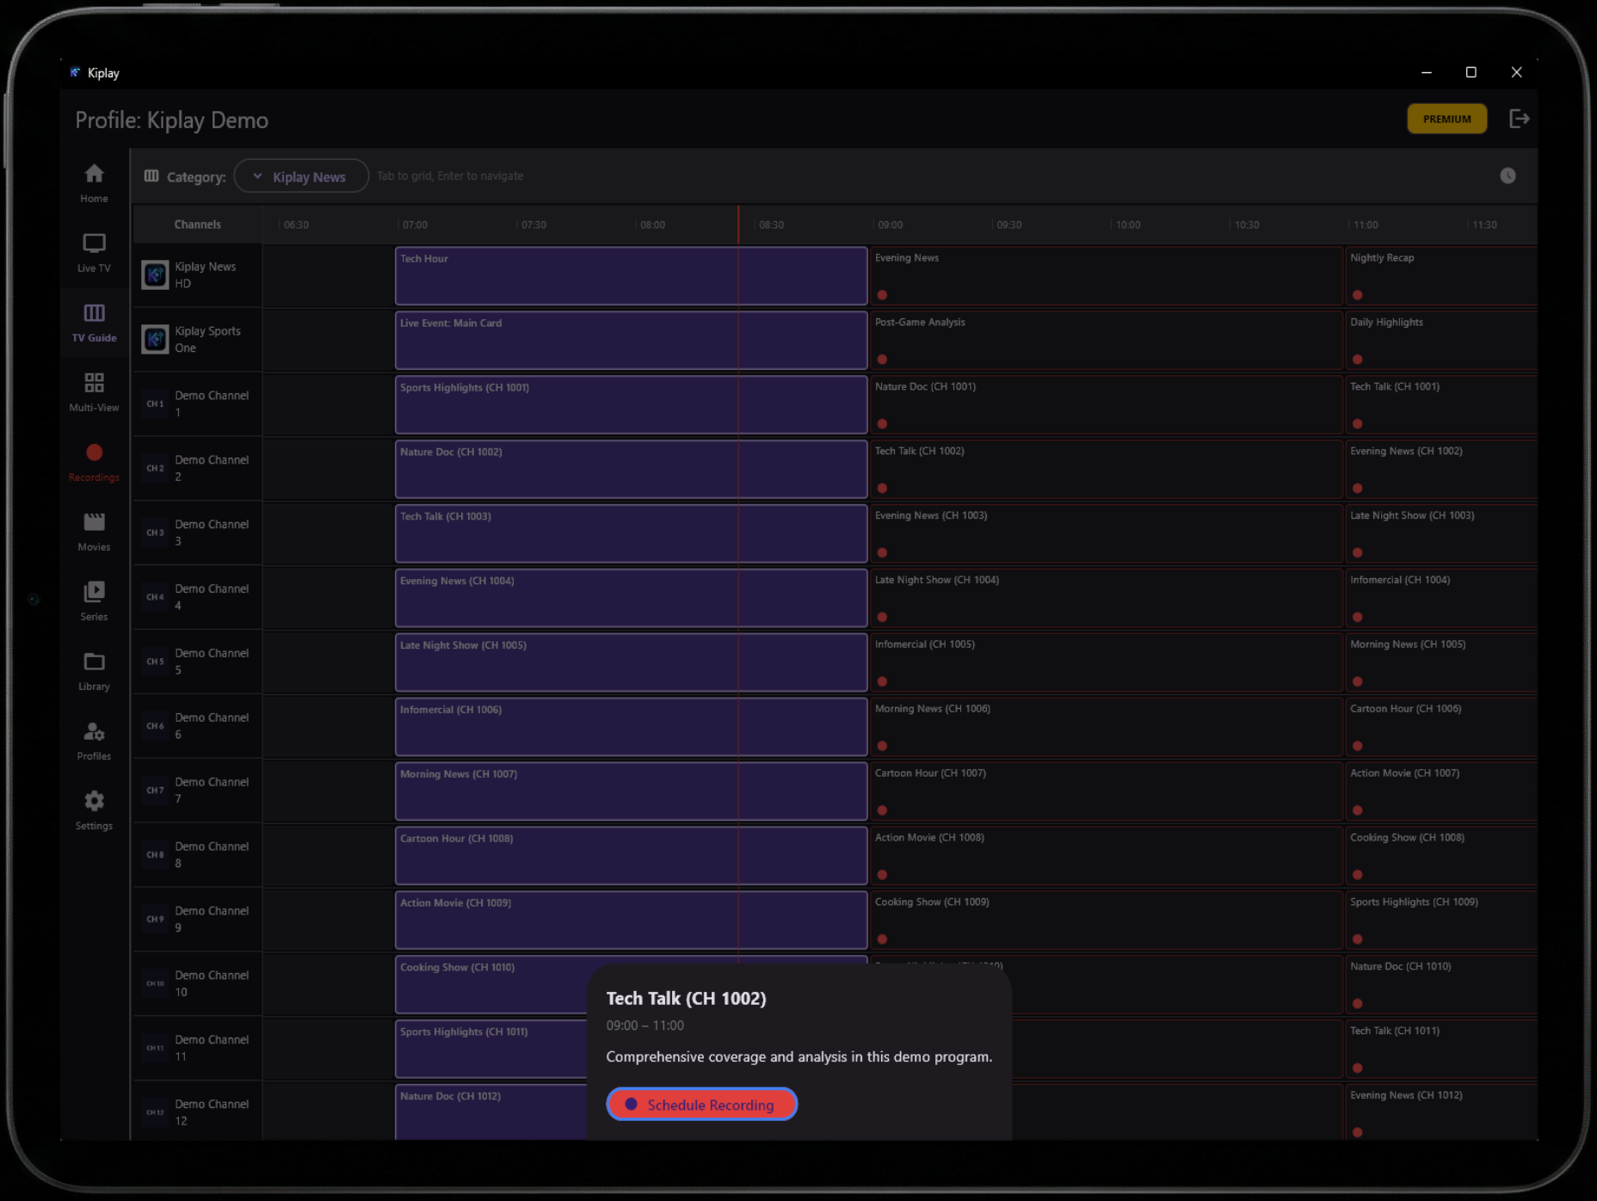Toggle recording indicator on Post-Game Analysis
The height and width of the screenshot is (1201, 1597).
click(882, 359)
